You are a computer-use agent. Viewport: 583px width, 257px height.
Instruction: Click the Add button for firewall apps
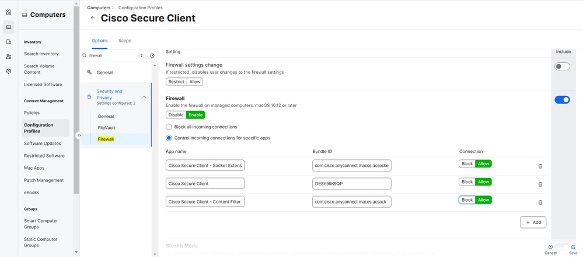(533, 222)
